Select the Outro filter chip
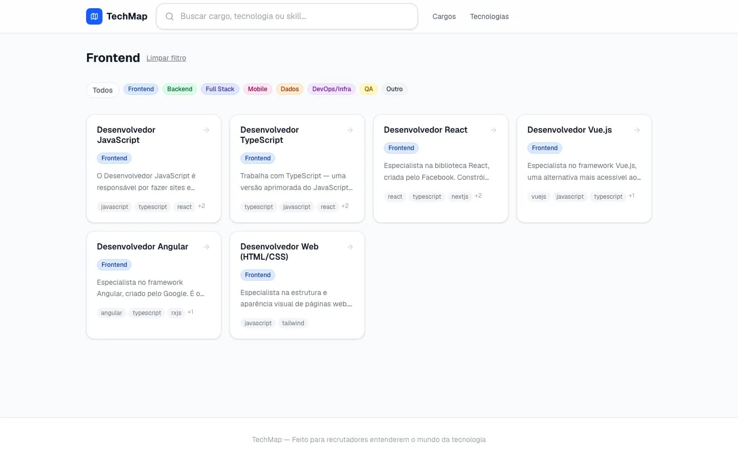 (x=395, y=89)
